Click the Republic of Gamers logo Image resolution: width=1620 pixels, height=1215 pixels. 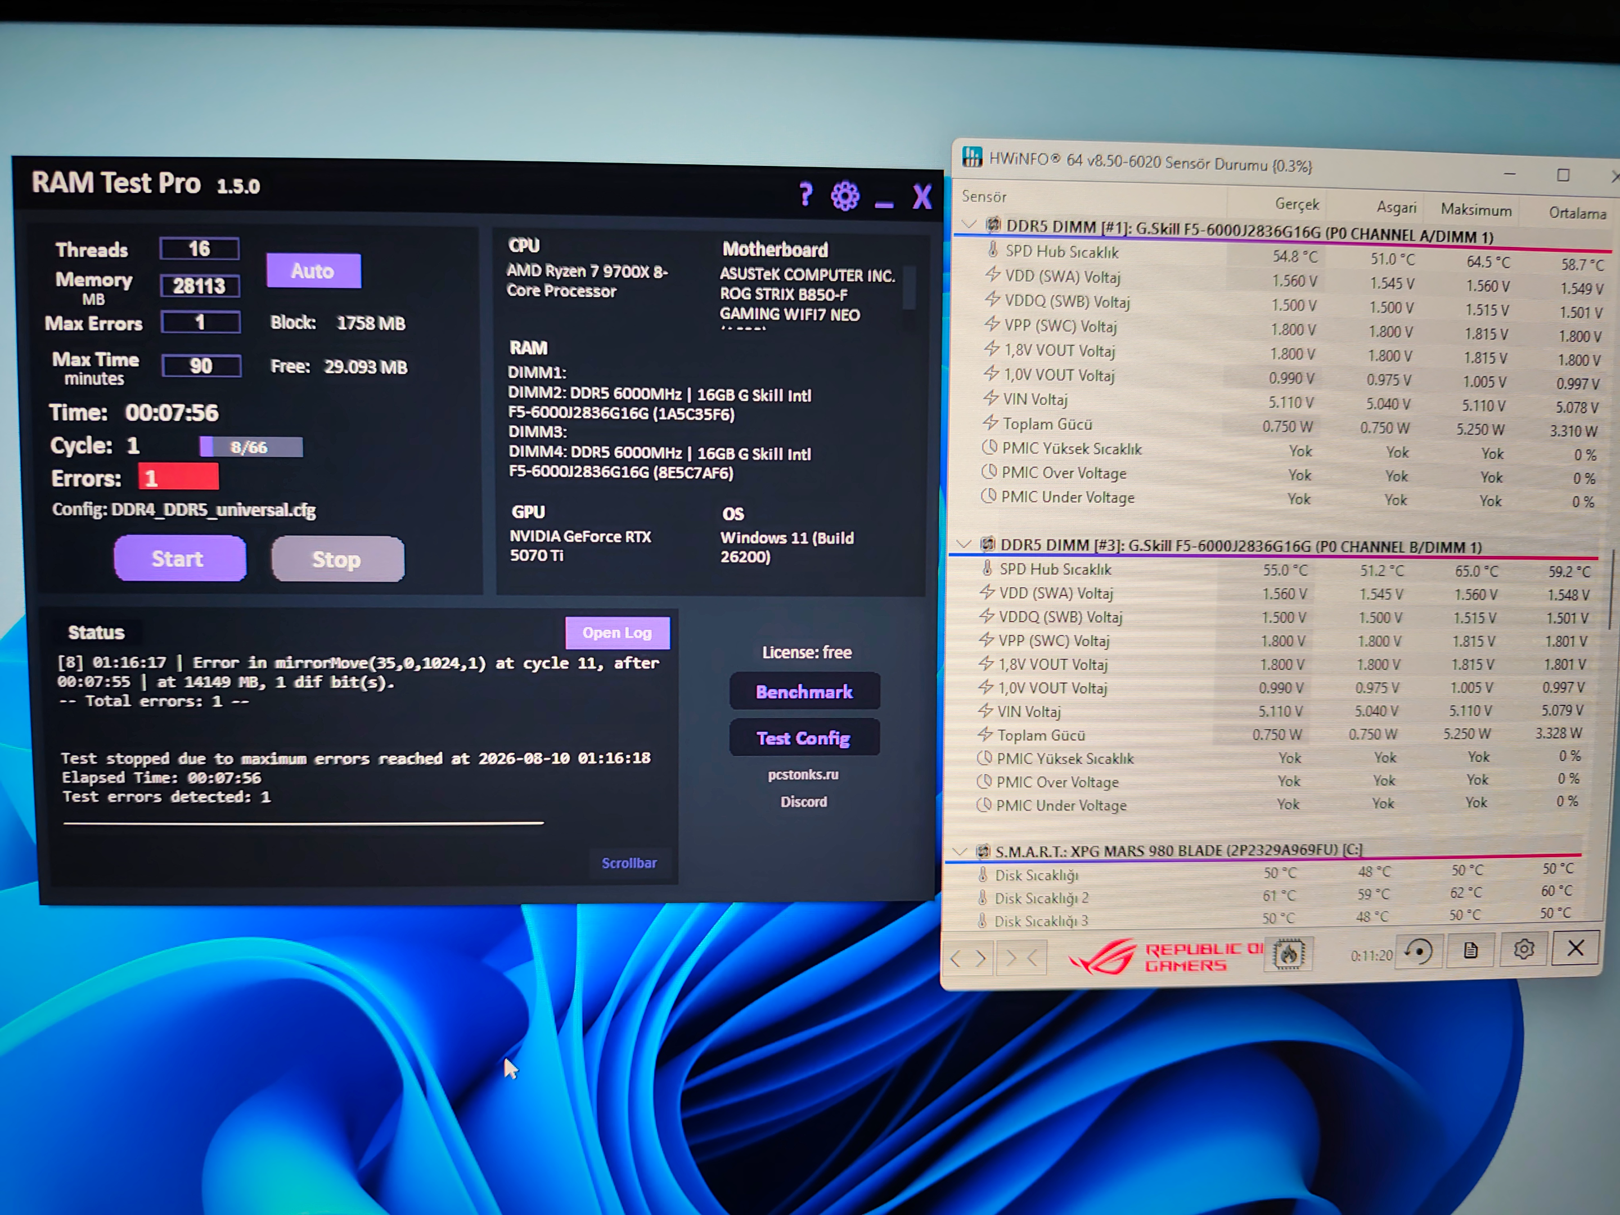click(1167, 956)
